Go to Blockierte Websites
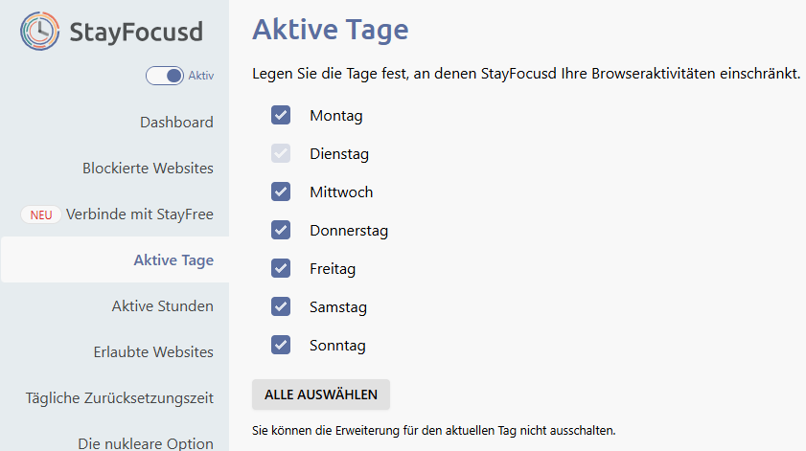806x451 pixels. tap(148, 169)
